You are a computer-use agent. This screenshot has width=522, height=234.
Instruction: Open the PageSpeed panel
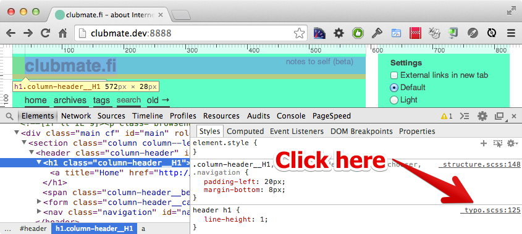pyautogui.click(x=332, y=116)
